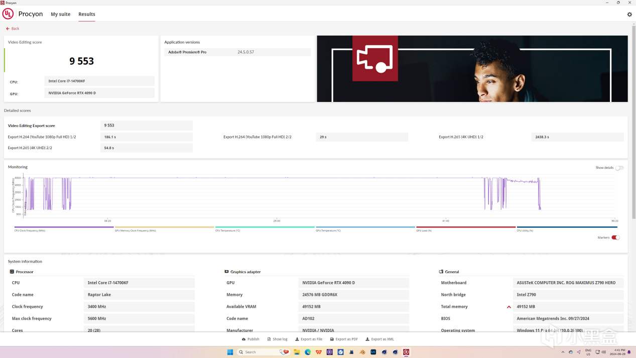Click the Intel Z790 north bridge value
636x358 pixels.
point(568,295)
